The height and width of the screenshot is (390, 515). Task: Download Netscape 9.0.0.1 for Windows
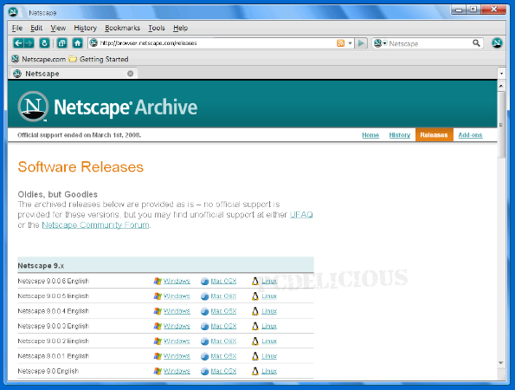tap(177, 356)
